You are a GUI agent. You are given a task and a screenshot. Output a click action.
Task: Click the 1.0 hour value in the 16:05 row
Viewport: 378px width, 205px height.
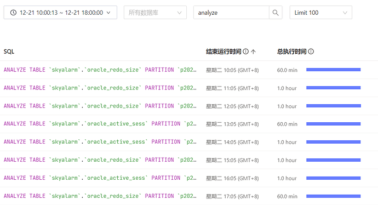[x=287, y=179]
